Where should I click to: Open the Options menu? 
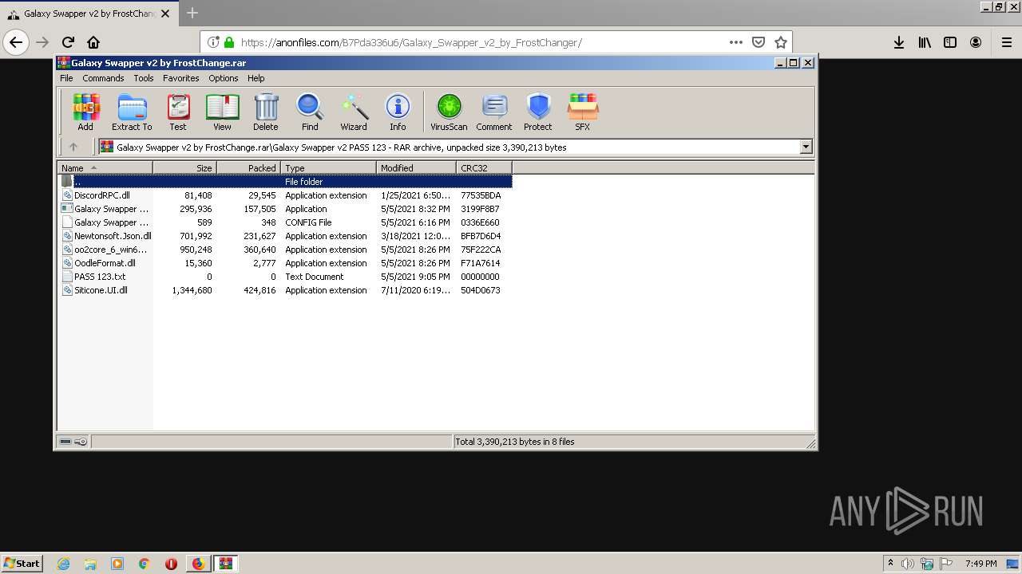click(224, 78)
